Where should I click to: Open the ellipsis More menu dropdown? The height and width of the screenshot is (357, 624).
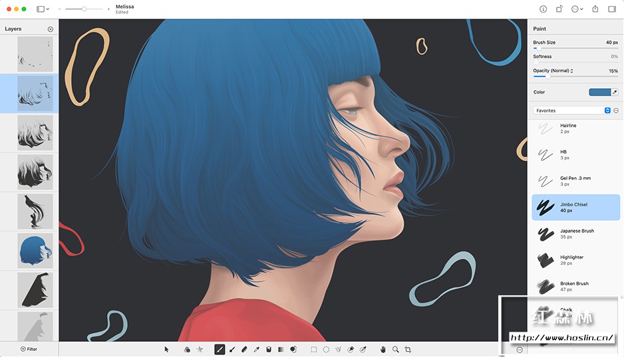(x=577, y=9)
